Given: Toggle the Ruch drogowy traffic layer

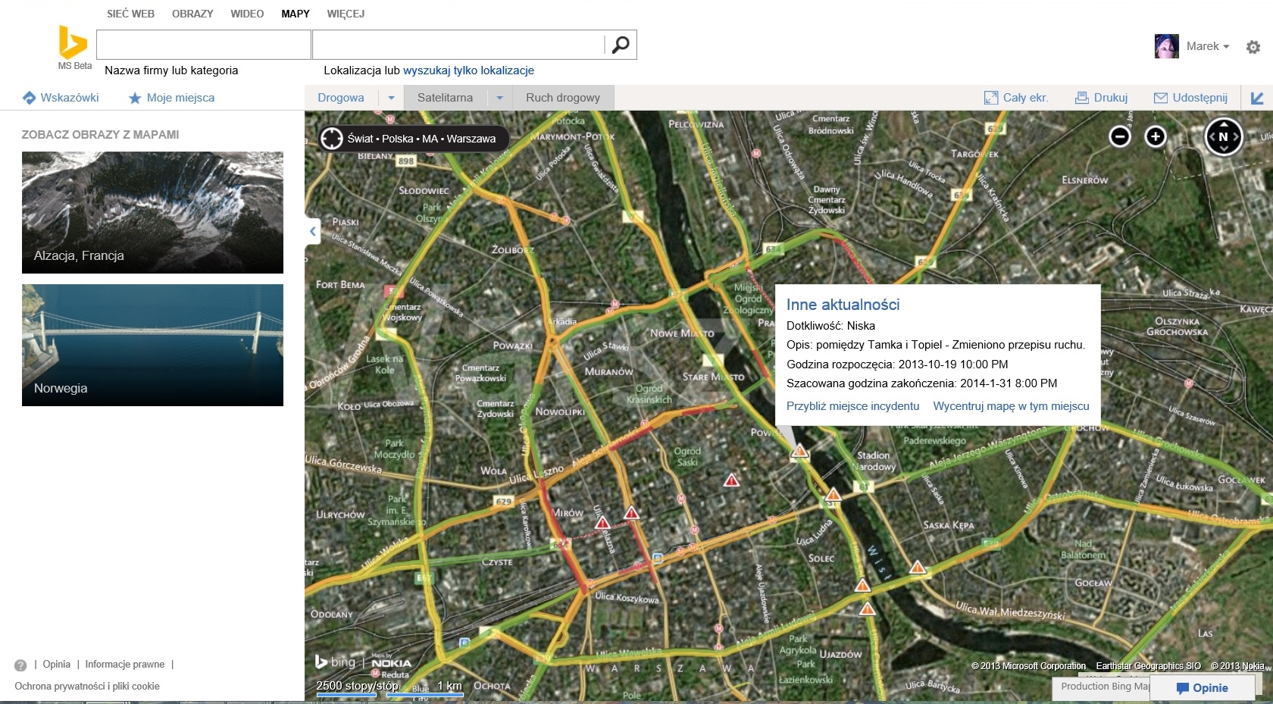Looking at the screenshot, I should click(562, 98).
